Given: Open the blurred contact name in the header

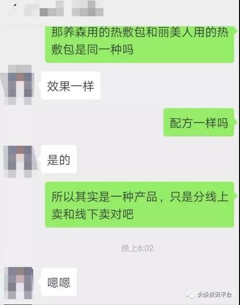Looking at the screenshot, I should coord(64,8).
